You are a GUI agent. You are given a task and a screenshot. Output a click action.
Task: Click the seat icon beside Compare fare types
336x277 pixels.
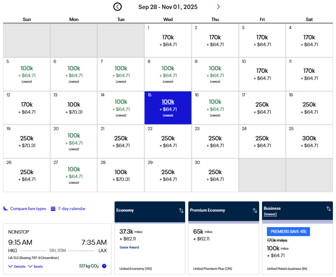[x=6, y=209]
